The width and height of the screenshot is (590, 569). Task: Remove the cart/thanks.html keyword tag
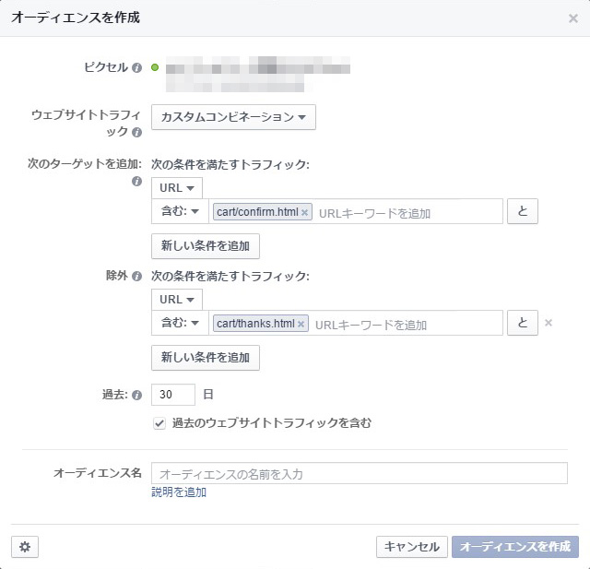pos(301,324)
